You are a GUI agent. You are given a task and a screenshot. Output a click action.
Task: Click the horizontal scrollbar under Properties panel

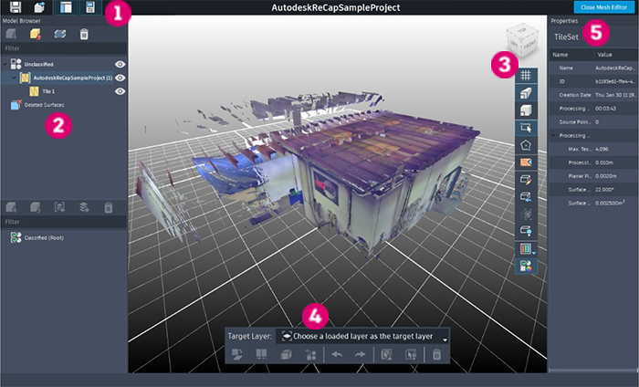[x=593, y=371]
